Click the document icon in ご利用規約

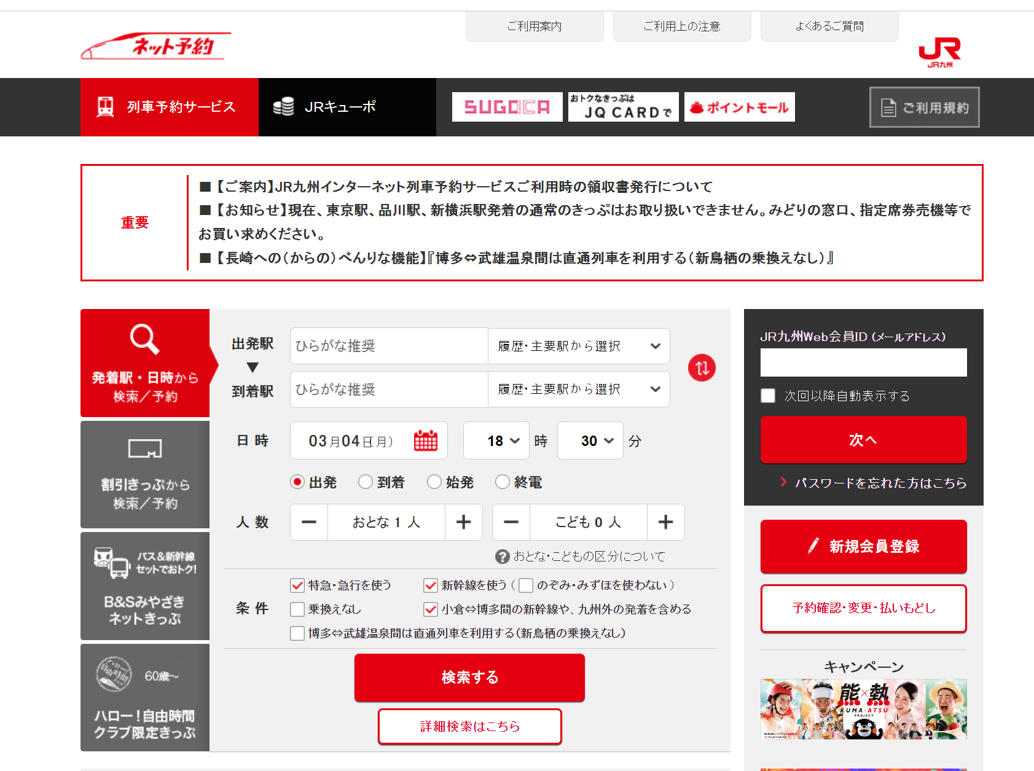888,108
